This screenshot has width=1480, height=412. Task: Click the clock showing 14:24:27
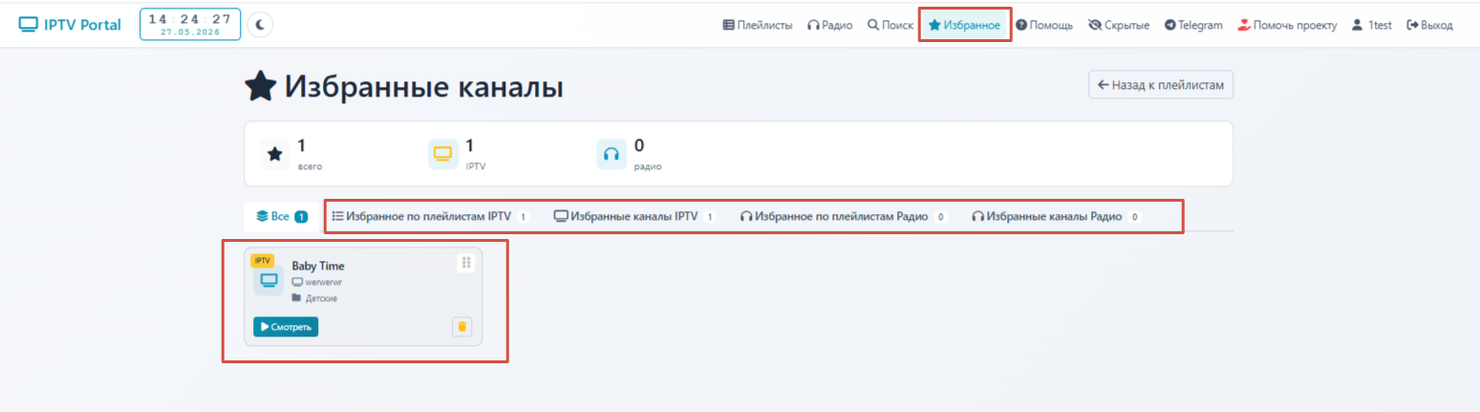(x=190, y=24)
